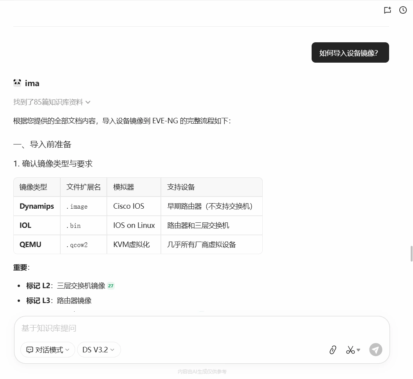The width and height of the screenshot is (413, 379).
Task: Click the 如何导入设备镜像? message bubble
Action: pyautogui.click(x=350, y=53)
